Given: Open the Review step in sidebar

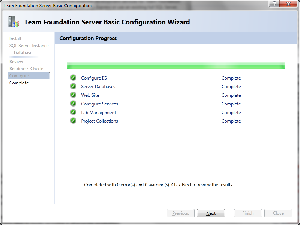Looking at the screenshot, I should (x=16, y=61).
